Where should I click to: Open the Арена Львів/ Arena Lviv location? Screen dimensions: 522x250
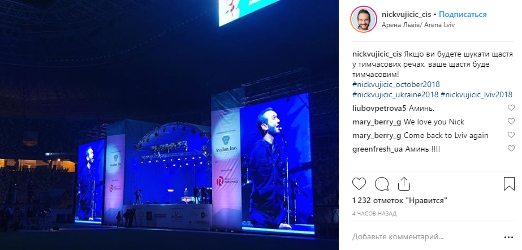click(x=418, y=25)
